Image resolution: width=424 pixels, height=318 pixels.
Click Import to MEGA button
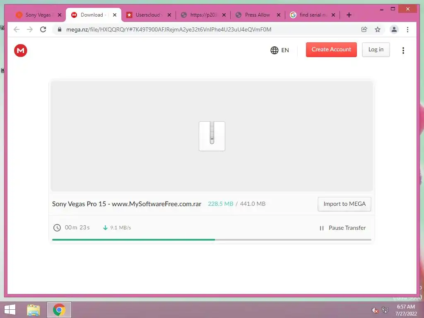tap(344, 204)
